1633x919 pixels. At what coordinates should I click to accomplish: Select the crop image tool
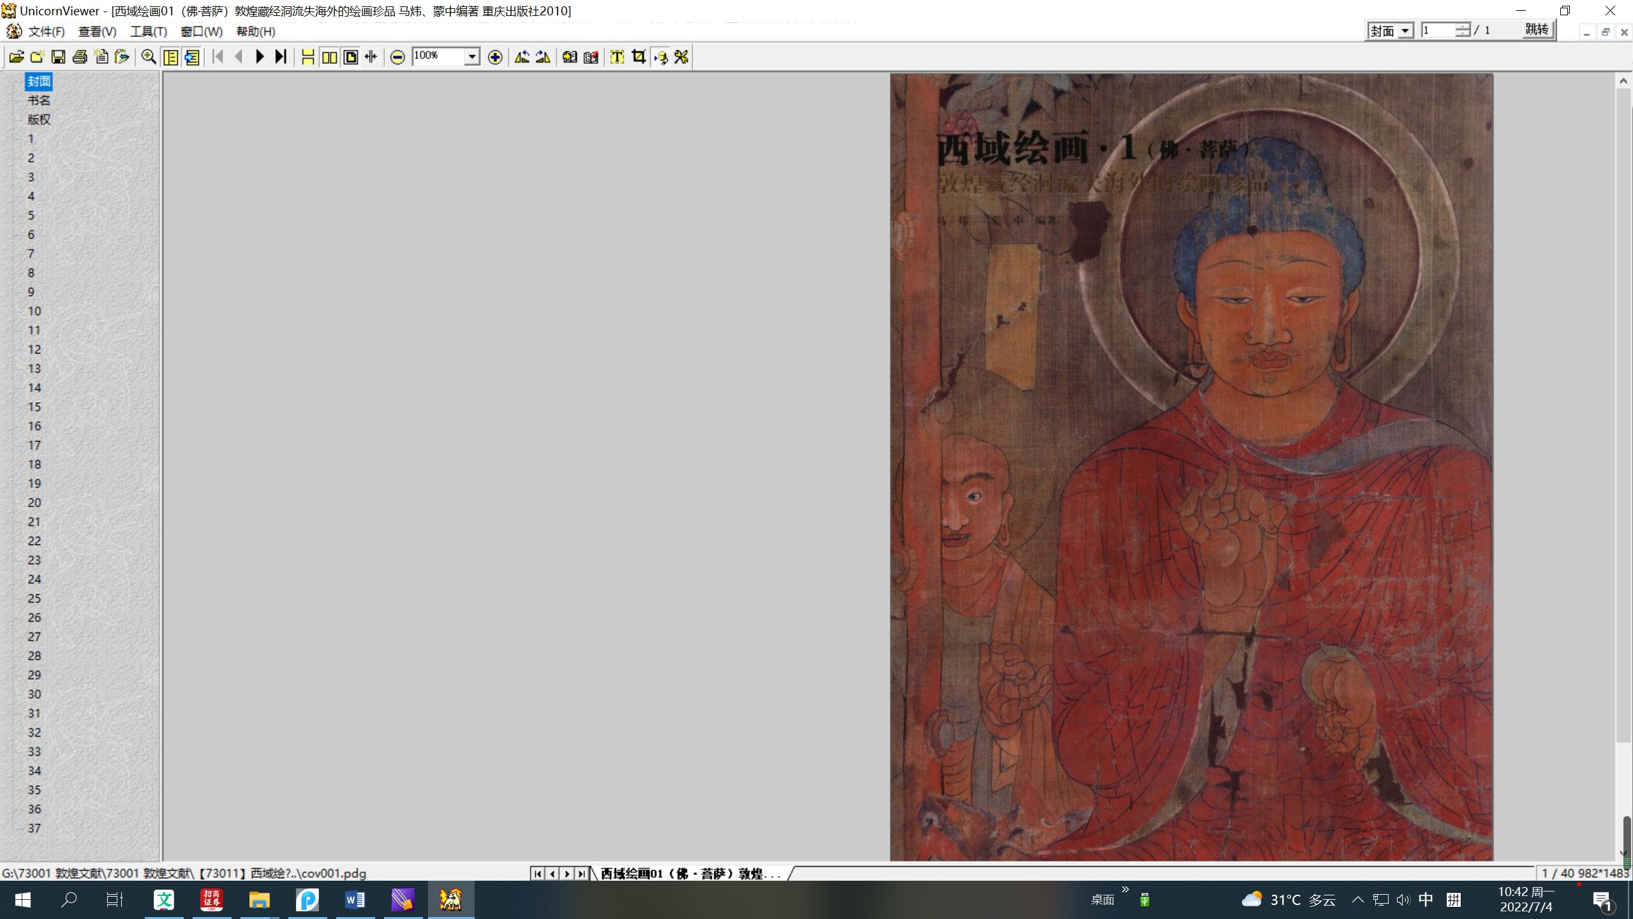(639, 57)
